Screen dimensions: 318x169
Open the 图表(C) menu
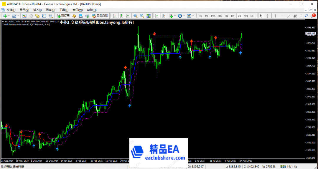[50, 10]
